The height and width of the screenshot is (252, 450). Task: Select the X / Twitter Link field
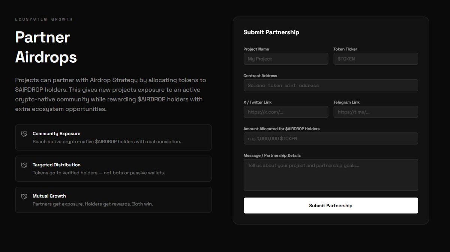click(286, 112)
